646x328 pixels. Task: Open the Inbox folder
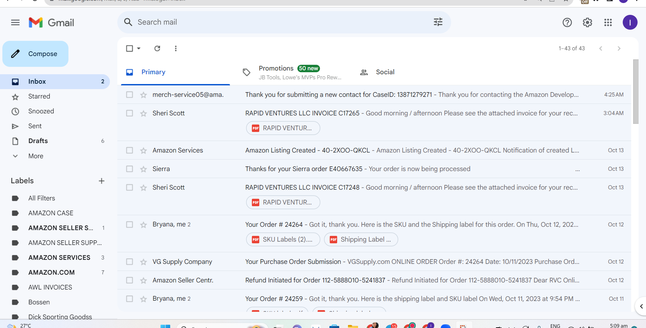[55, 82]
